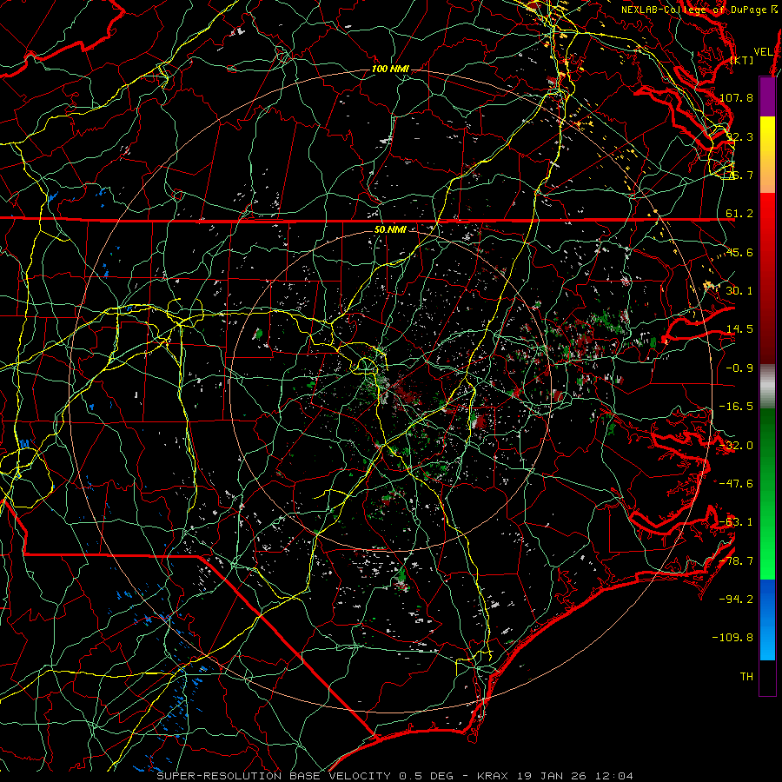Click the 100 NMI range ring label
The width and height of the screenshot is (782, 782).
(x=390, y=69)
